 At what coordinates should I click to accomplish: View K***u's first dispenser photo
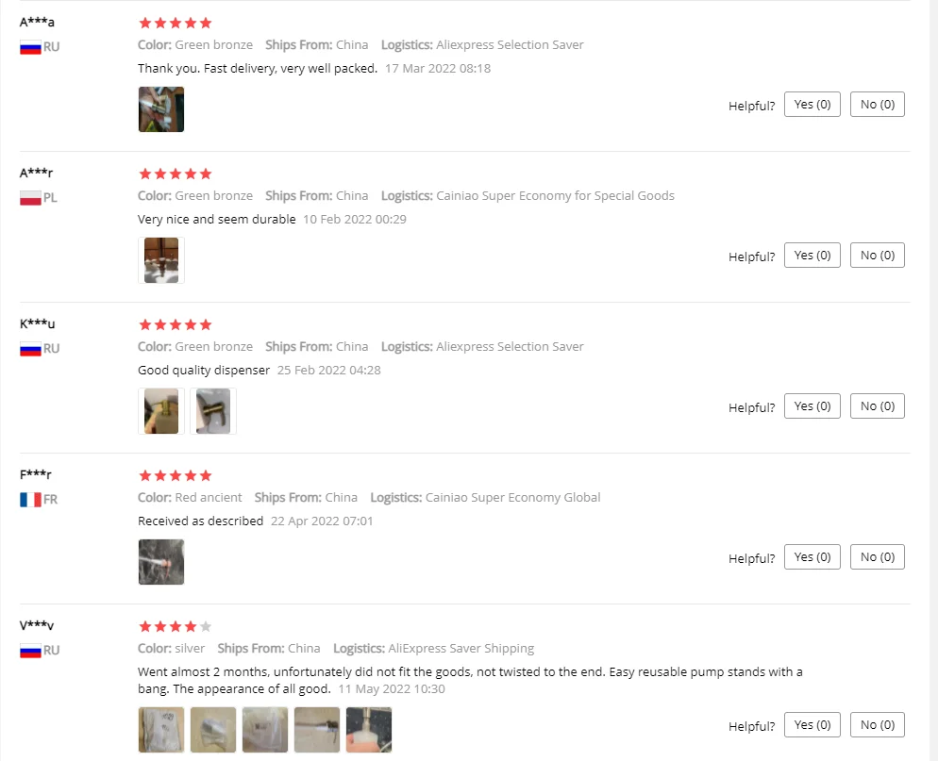(161, 411)
